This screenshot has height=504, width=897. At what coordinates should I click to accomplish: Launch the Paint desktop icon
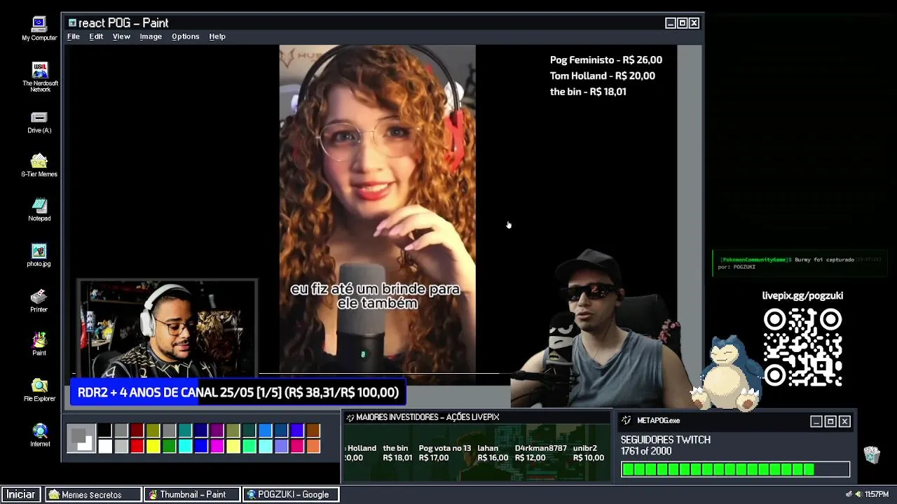tap(39, 344)
